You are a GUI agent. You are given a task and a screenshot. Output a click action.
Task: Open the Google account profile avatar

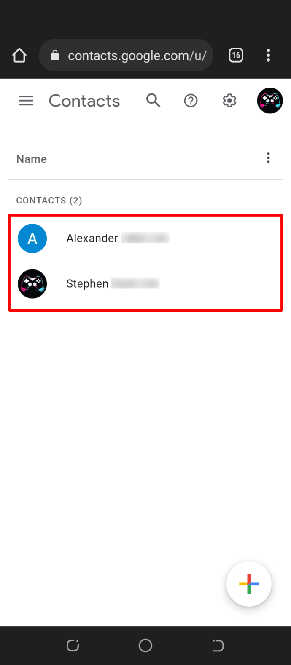click(270, 101)
